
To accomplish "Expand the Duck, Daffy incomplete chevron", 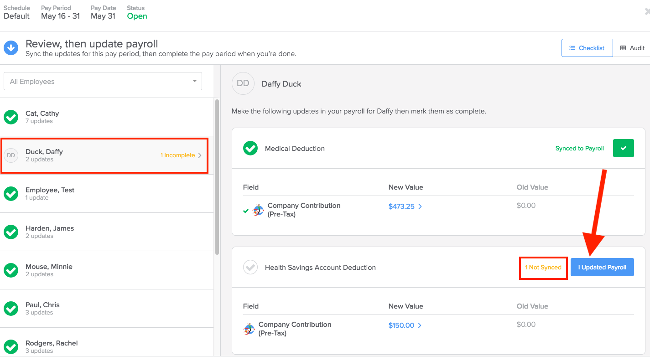I will pyautogui.click(x=200, y=155).
